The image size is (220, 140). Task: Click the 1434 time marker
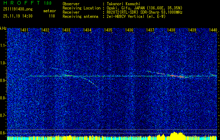[x=87, y=30]
